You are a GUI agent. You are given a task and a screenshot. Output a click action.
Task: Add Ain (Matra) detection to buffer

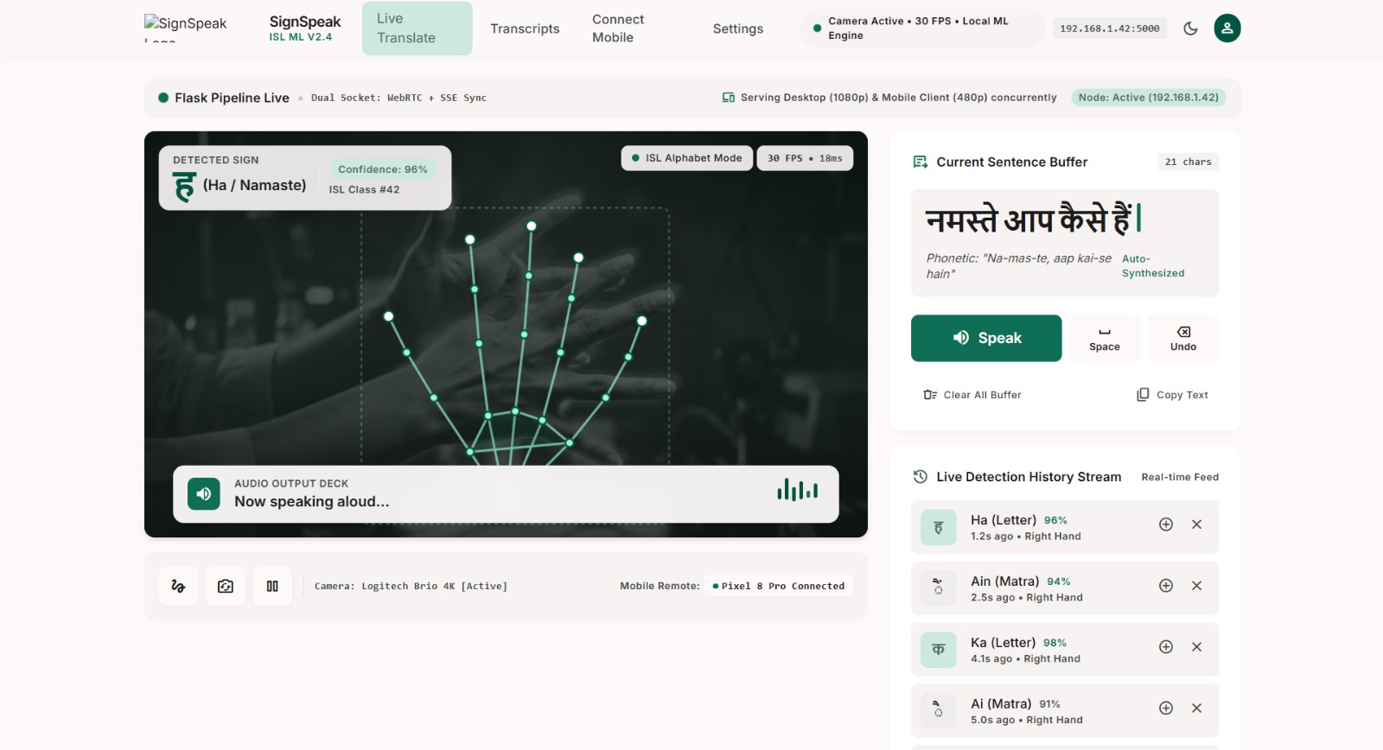coord(1166,586)
